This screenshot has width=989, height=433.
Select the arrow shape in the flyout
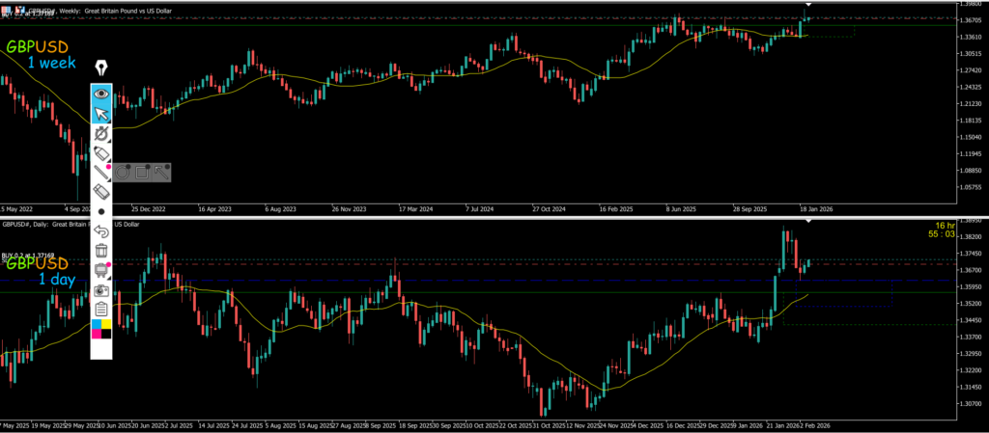click(160, 173)
